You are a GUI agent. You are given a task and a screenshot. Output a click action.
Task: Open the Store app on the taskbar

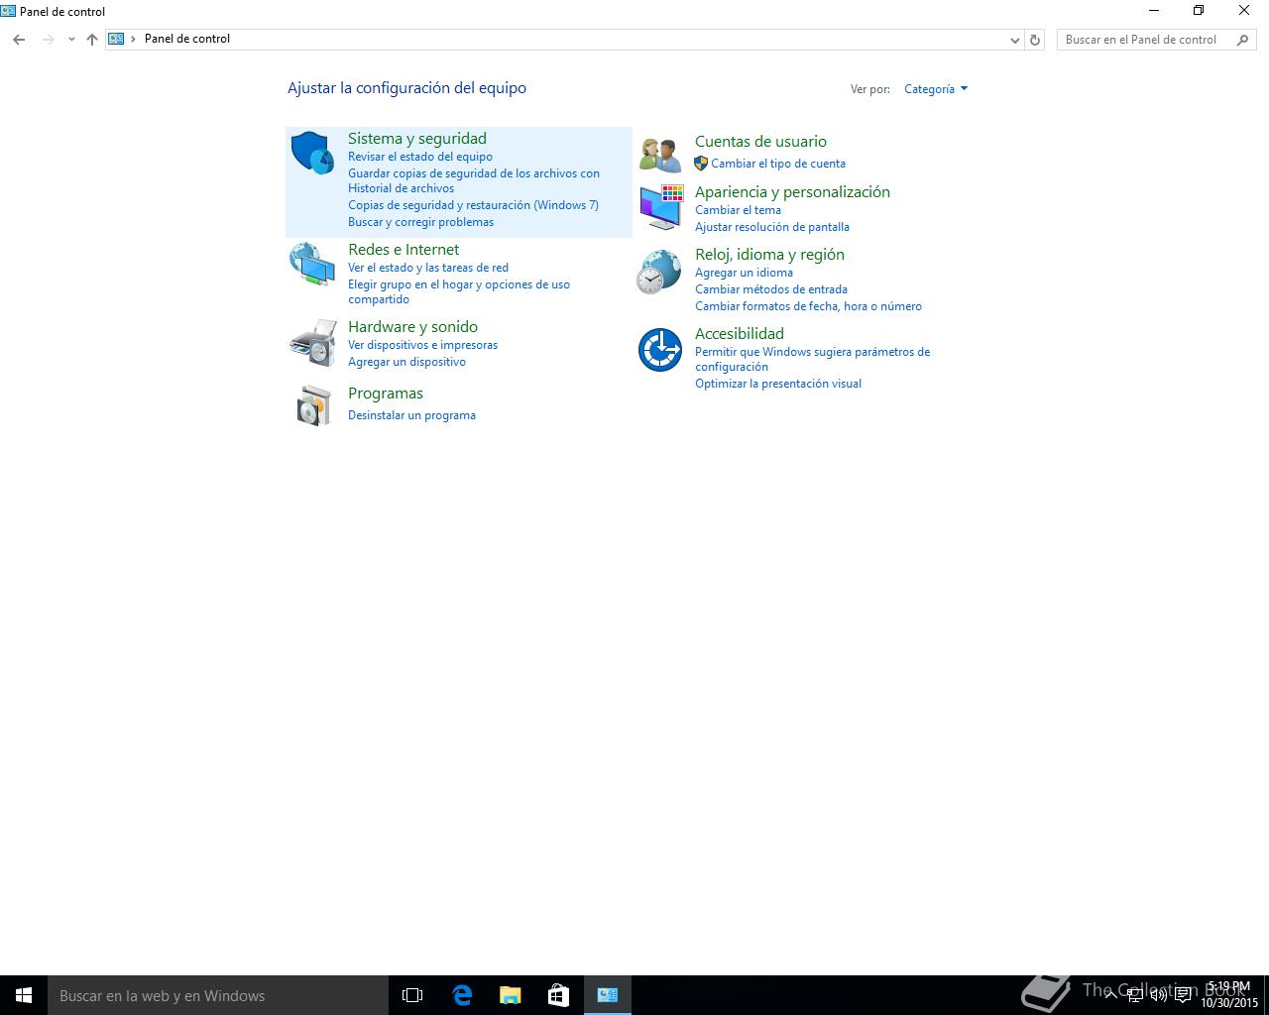(x=559, y=995)
